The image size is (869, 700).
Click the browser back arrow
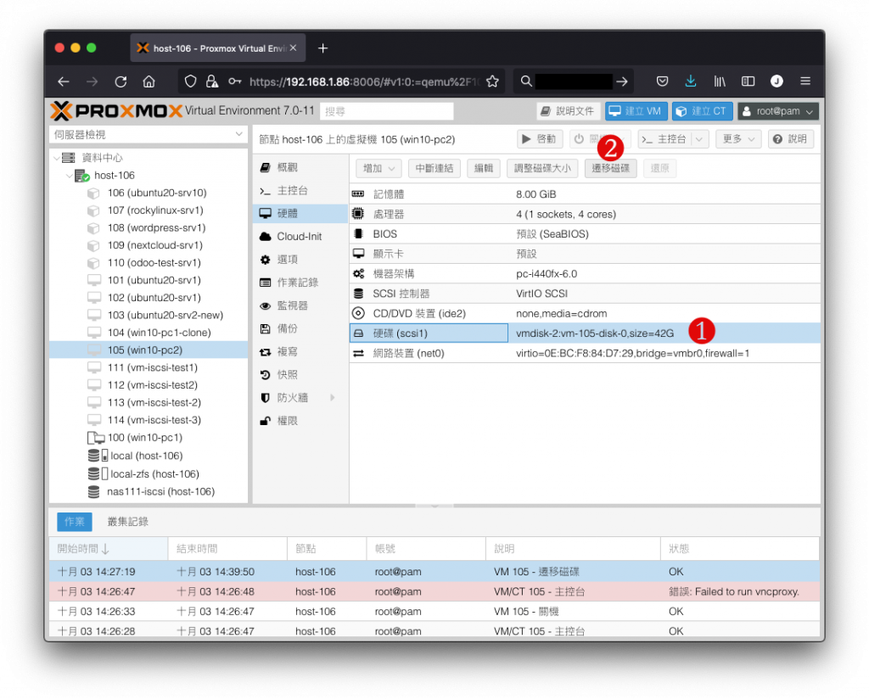point(63,82)
